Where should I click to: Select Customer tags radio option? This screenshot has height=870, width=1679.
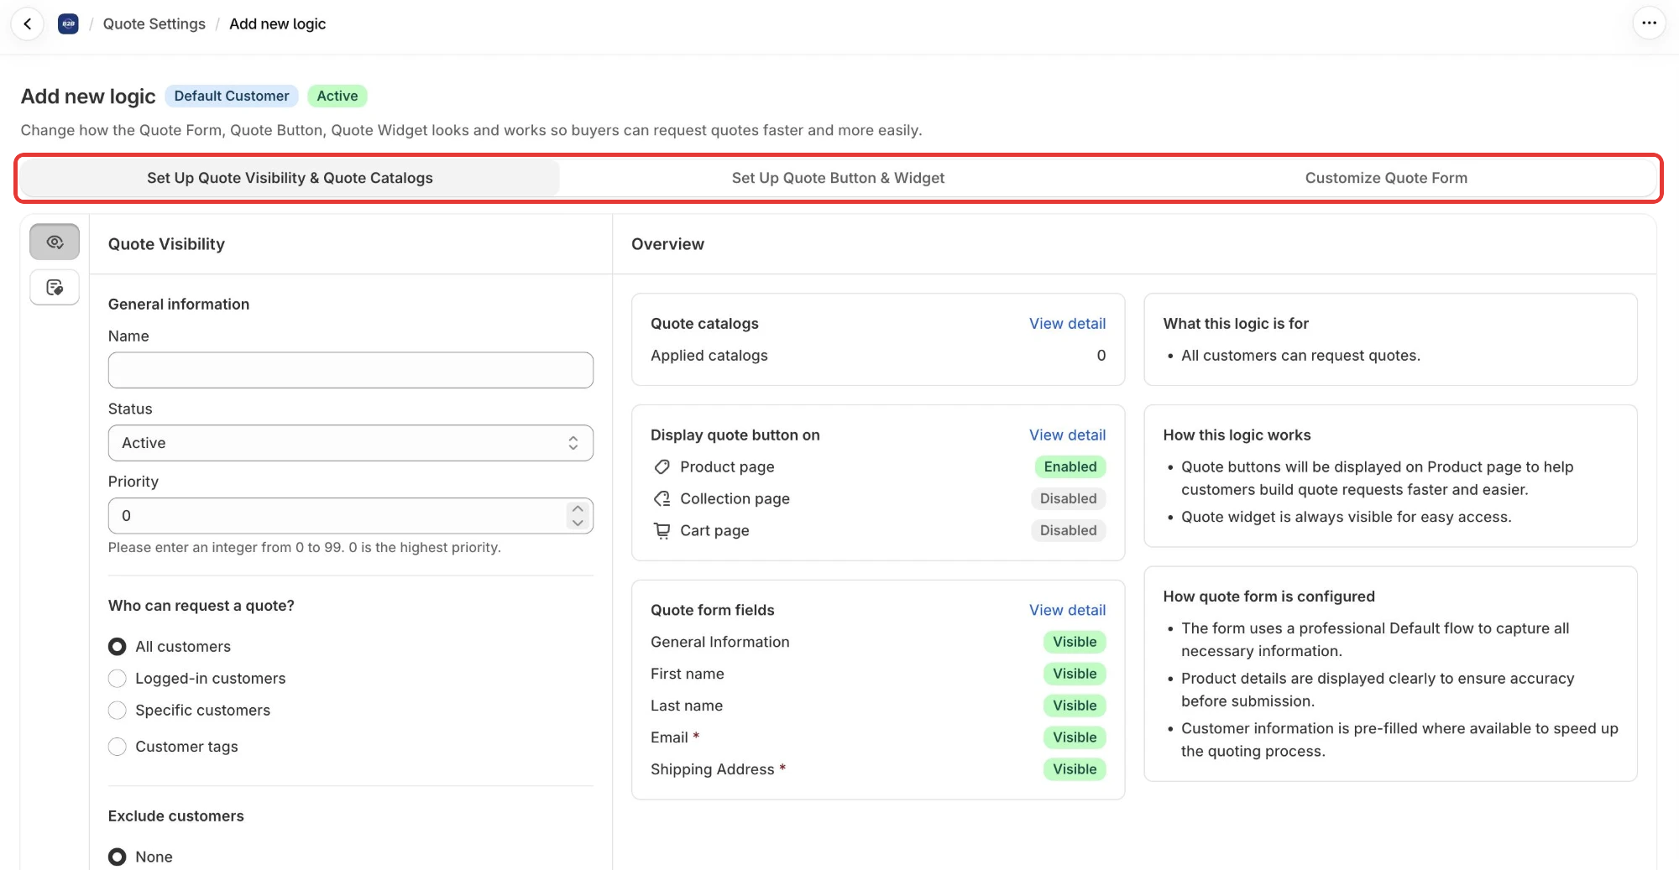(118, 746)
